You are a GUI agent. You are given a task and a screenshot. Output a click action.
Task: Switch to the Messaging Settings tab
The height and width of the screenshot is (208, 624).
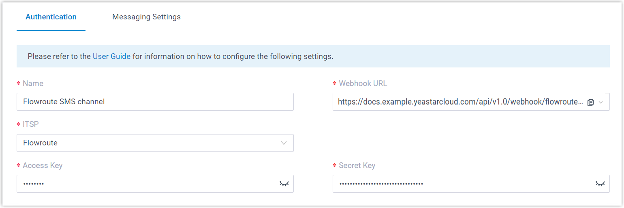click(x=146, y=17)
